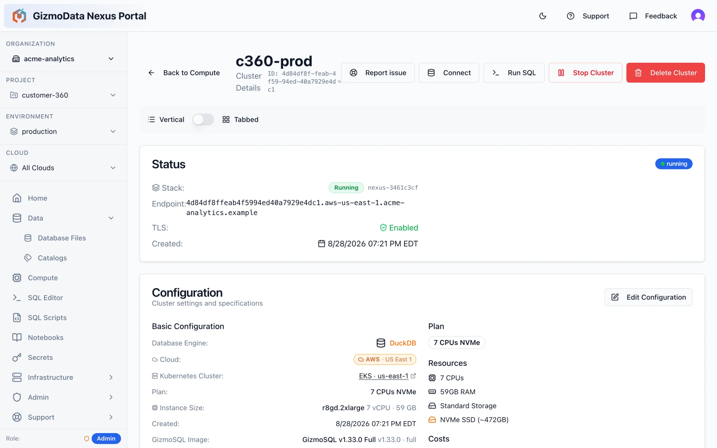Viewport: 717px width, 448px height.
Task: Click the SQL Editor prompt icon
Action: [x=17, y=298]
